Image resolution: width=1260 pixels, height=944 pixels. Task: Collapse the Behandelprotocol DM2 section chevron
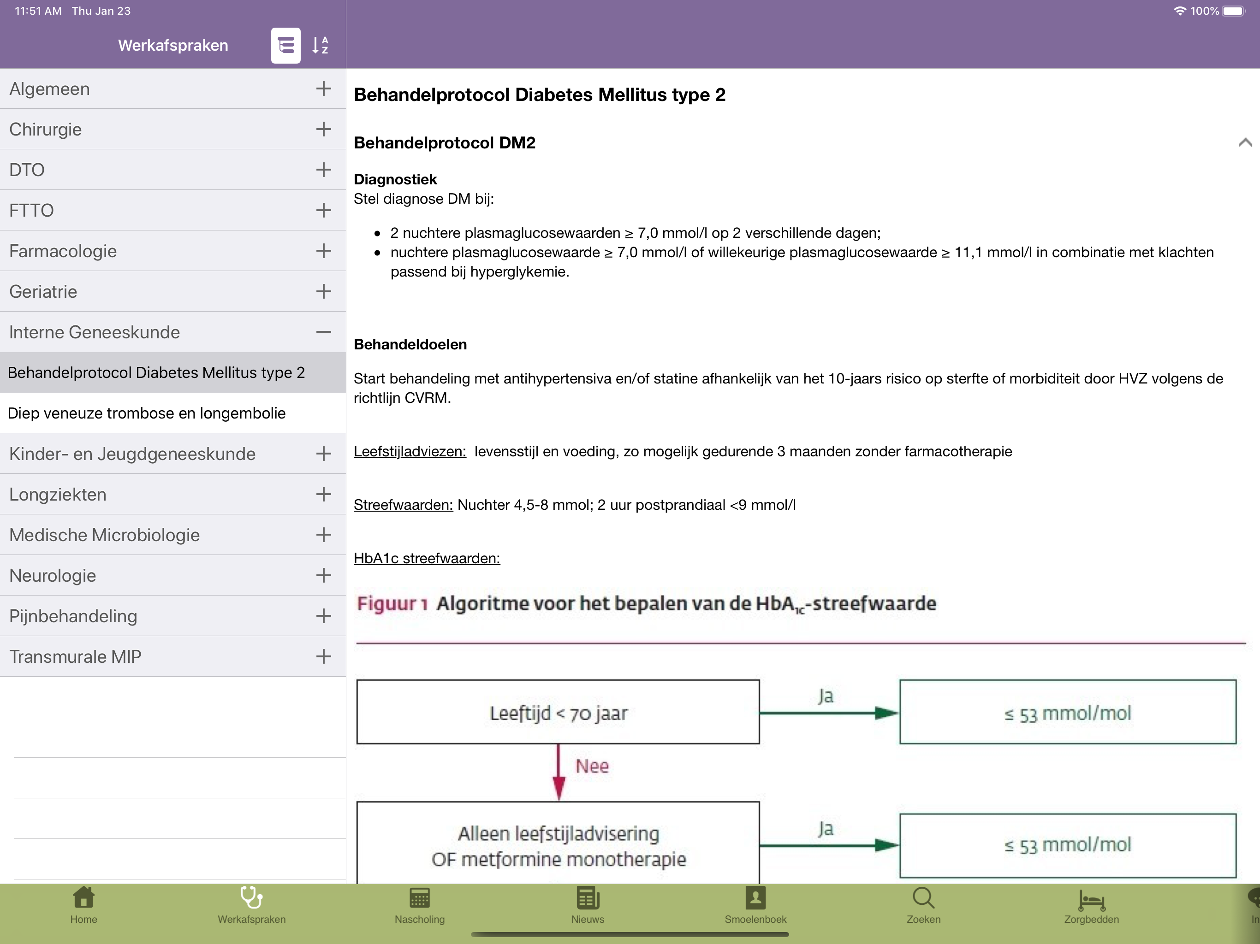(1245, 142)
